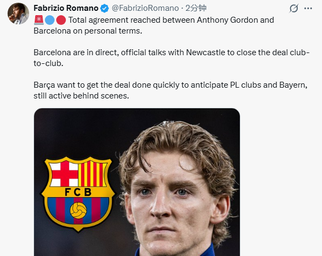Click the FC Barcelona crest in image
The height and width of the screenshot is (256, 322).
pos(78,194)
